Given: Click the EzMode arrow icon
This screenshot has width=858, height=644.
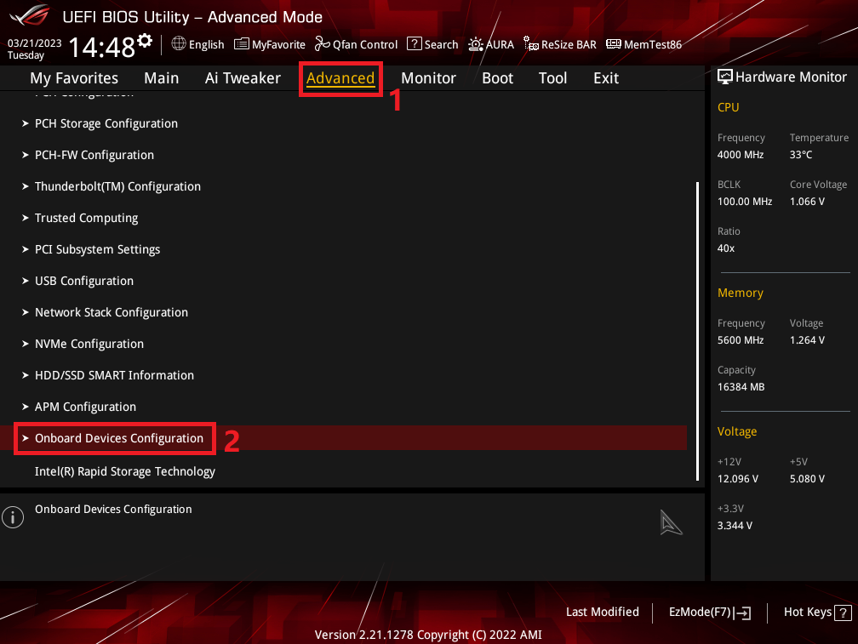Looking at the screenshot, I should [742, 613].
